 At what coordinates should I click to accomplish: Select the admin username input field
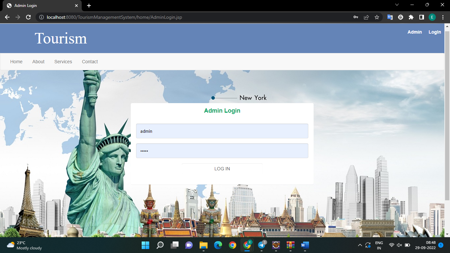222,131
